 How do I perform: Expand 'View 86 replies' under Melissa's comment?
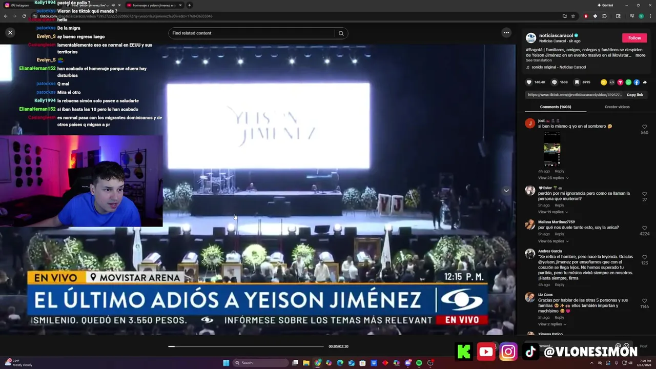553,241
